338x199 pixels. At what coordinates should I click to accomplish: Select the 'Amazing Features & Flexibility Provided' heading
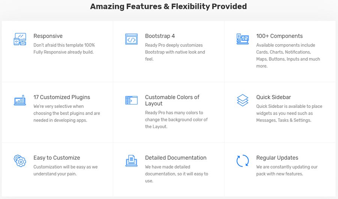click(x=169, y=6)
